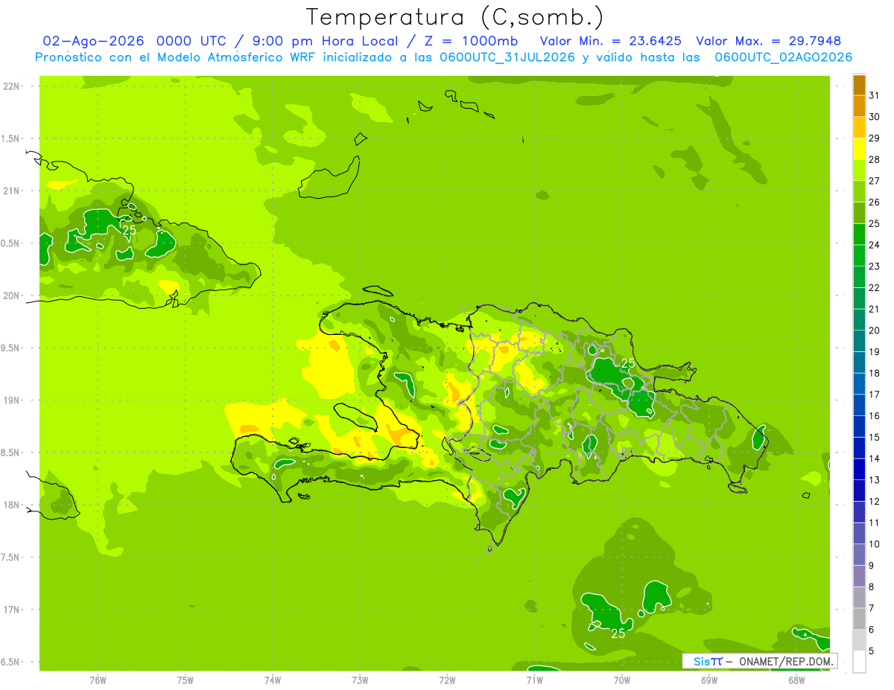Click the initialization time '0600UTC_31JUL2026'
Screen dimensions: 894x690
pyautogui.click(x=507, y=57)
